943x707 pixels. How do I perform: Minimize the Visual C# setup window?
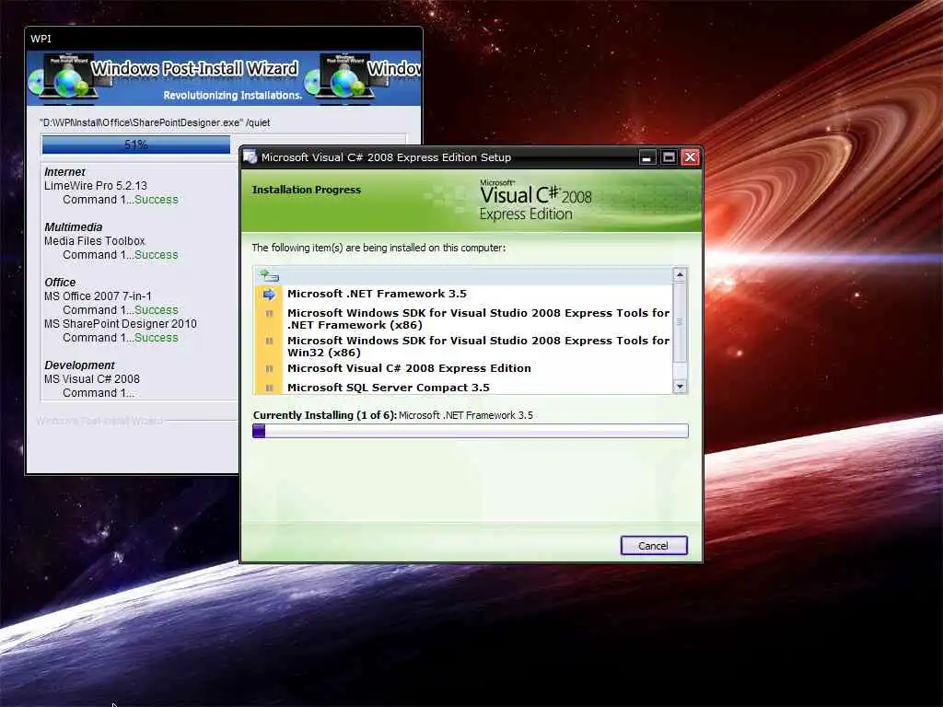click(x=646, y=157)
